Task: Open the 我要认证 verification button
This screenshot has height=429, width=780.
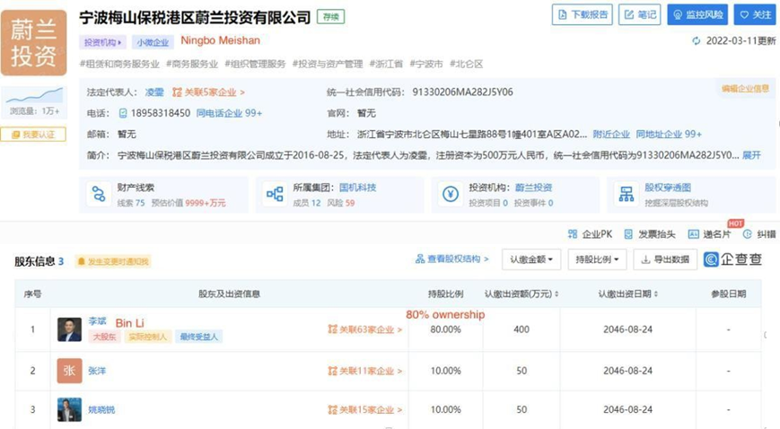Action: click(x=33, y=135)
